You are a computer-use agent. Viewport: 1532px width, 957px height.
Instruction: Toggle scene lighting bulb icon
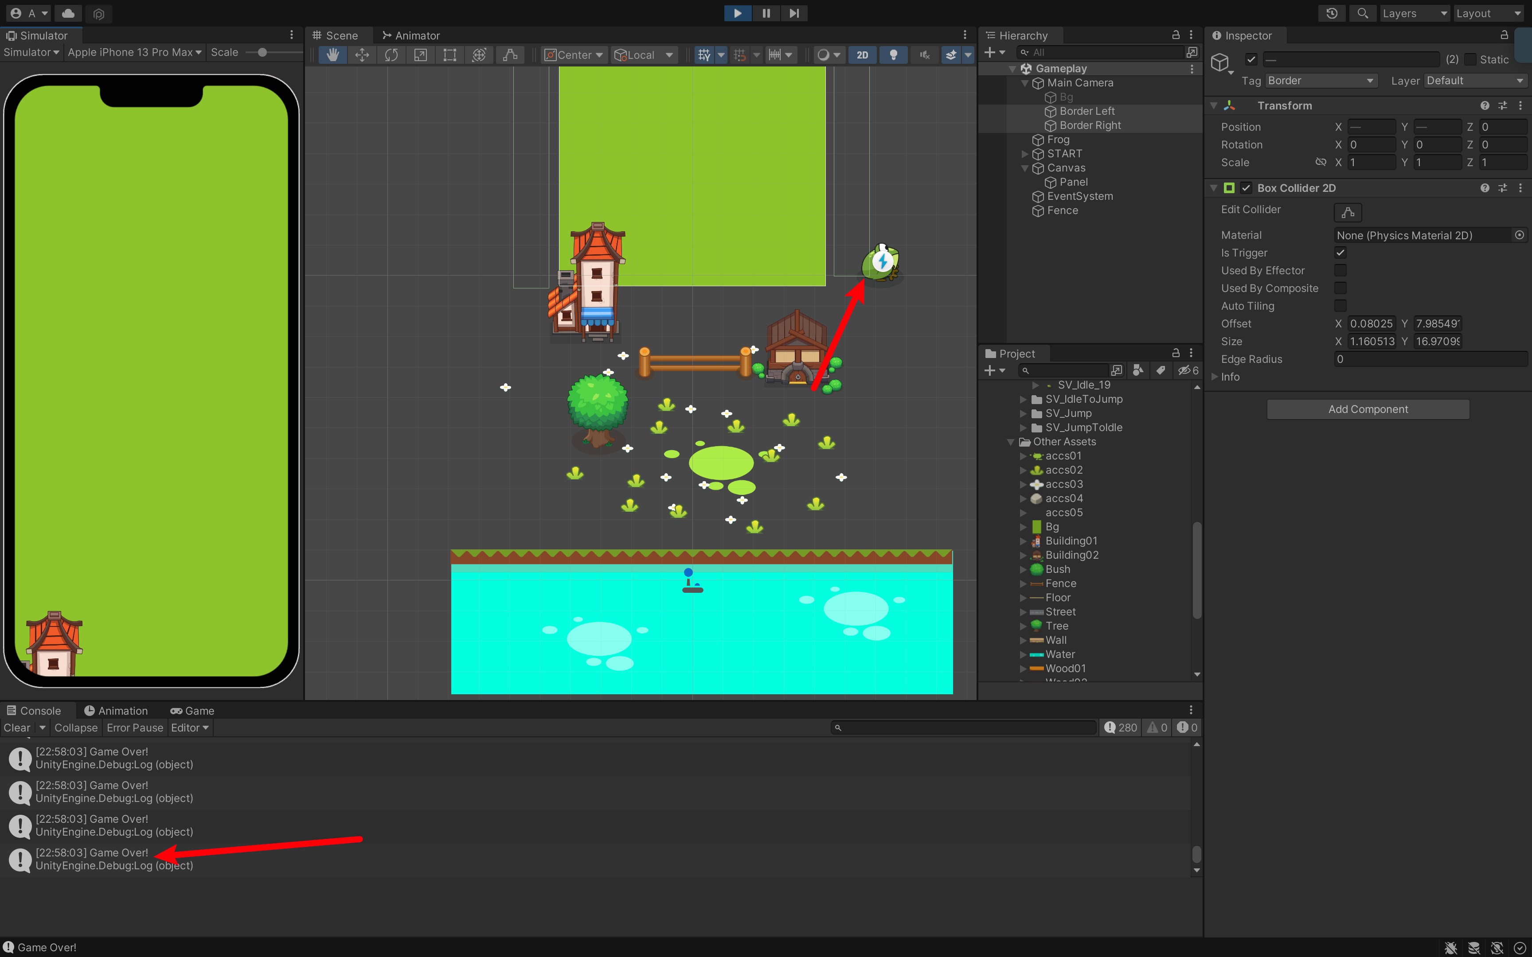[893, 55]
